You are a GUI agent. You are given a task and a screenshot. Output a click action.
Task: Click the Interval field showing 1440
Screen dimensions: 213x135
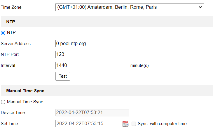tap(92, 65)
